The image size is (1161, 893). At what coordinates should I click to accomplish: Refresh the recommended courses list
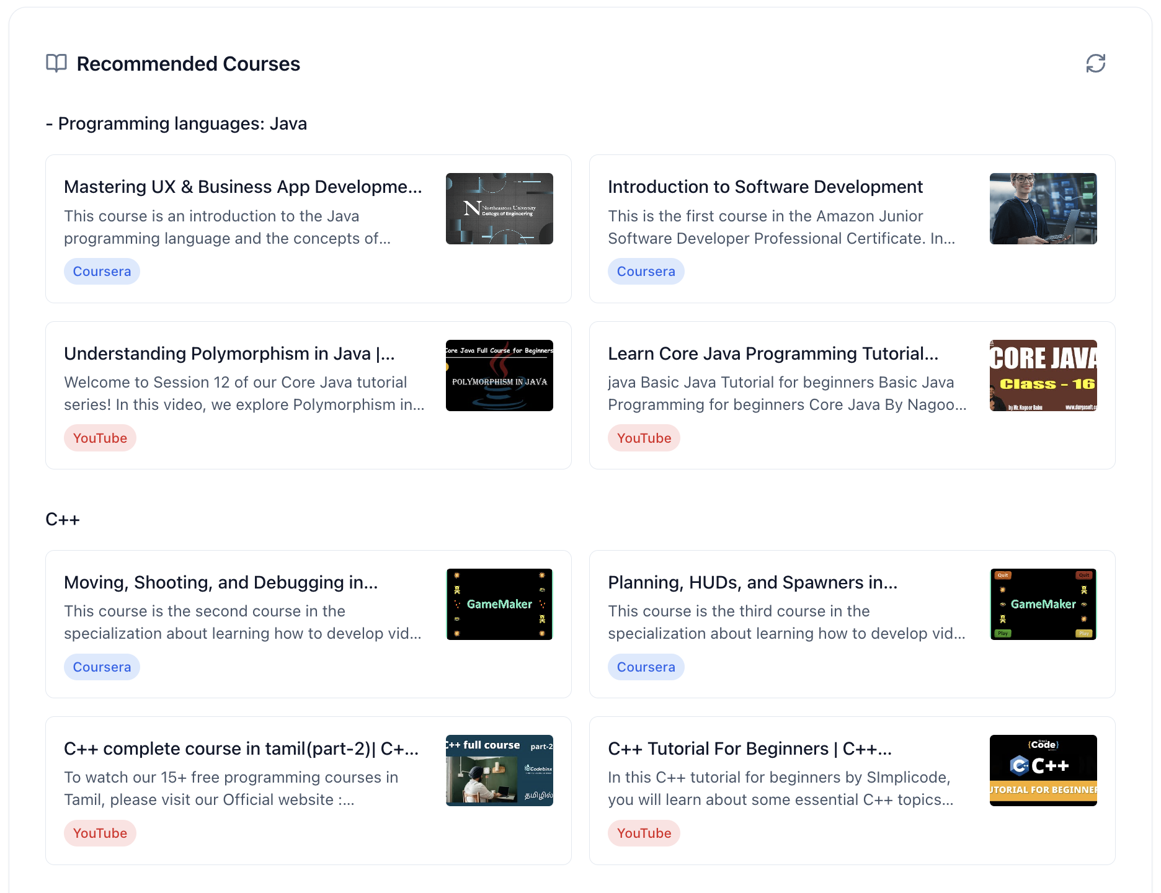[1095, 63]
